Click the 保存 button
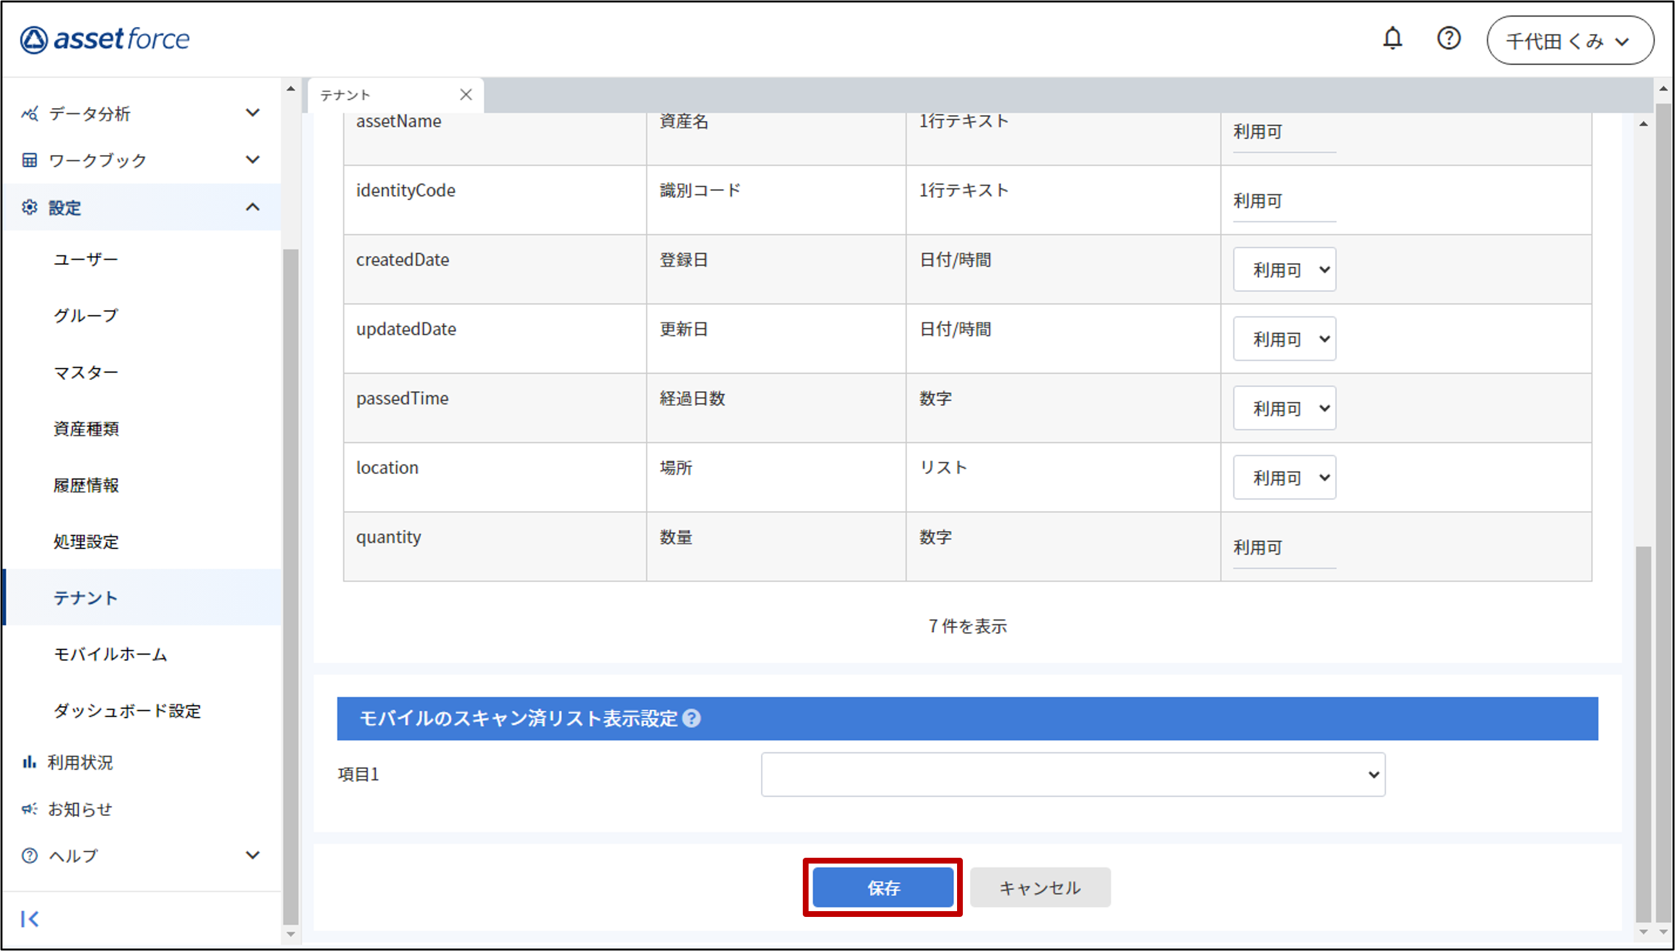 [x=882, y=887]
